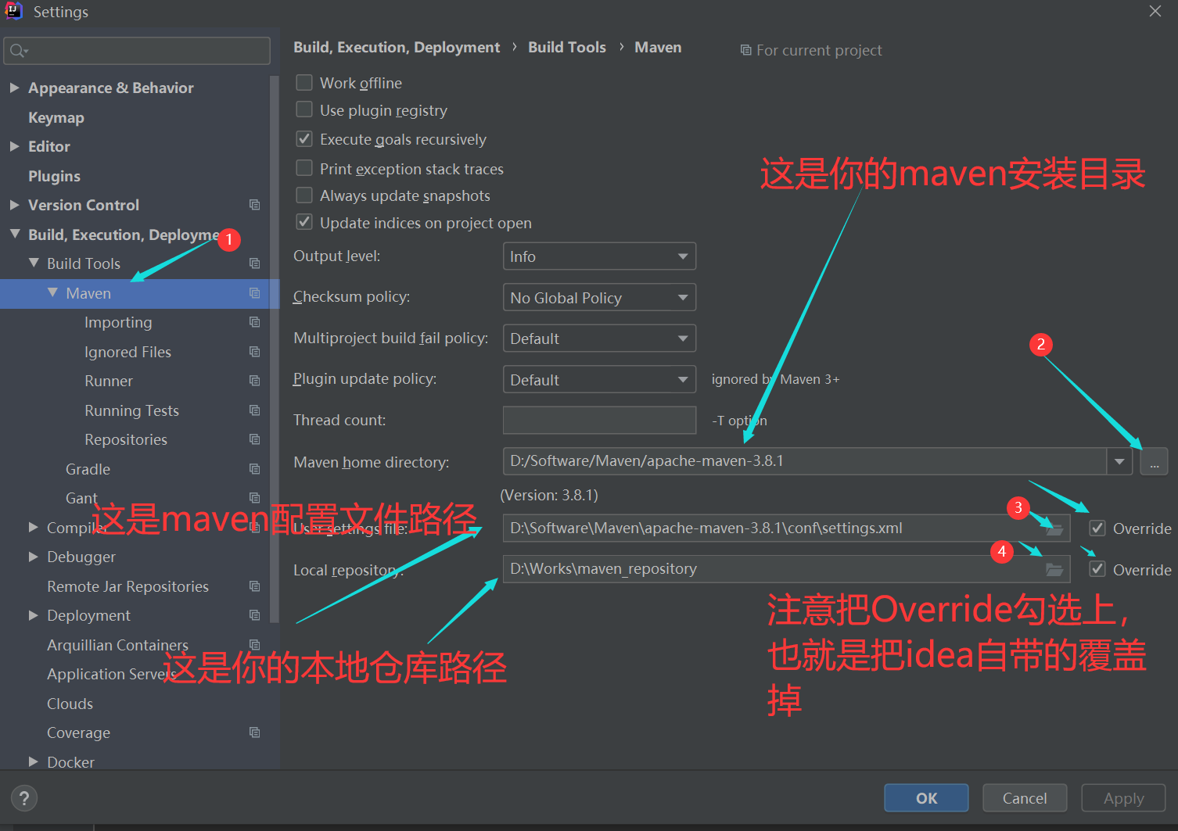Viewport: 1178px width, 831px height.
Task: Toggle Override for Local repository
Action: pyautogui.click(x=1097, y=569)
